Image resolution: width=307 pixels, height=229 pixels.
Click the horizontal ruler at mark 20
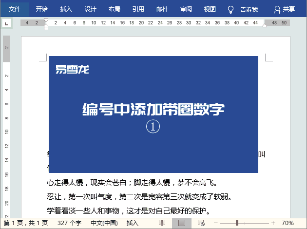click(141, 23)
